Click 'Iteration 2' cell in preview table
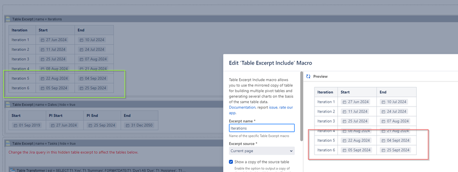 [326, 112]
